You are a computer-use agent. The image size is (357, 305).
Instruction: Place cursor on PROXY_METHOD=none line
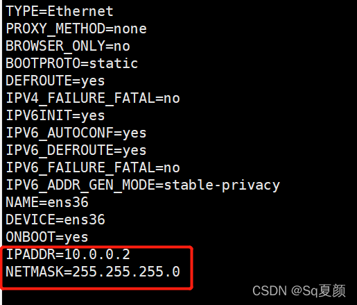pyautogui.click(x=76, y=28)
